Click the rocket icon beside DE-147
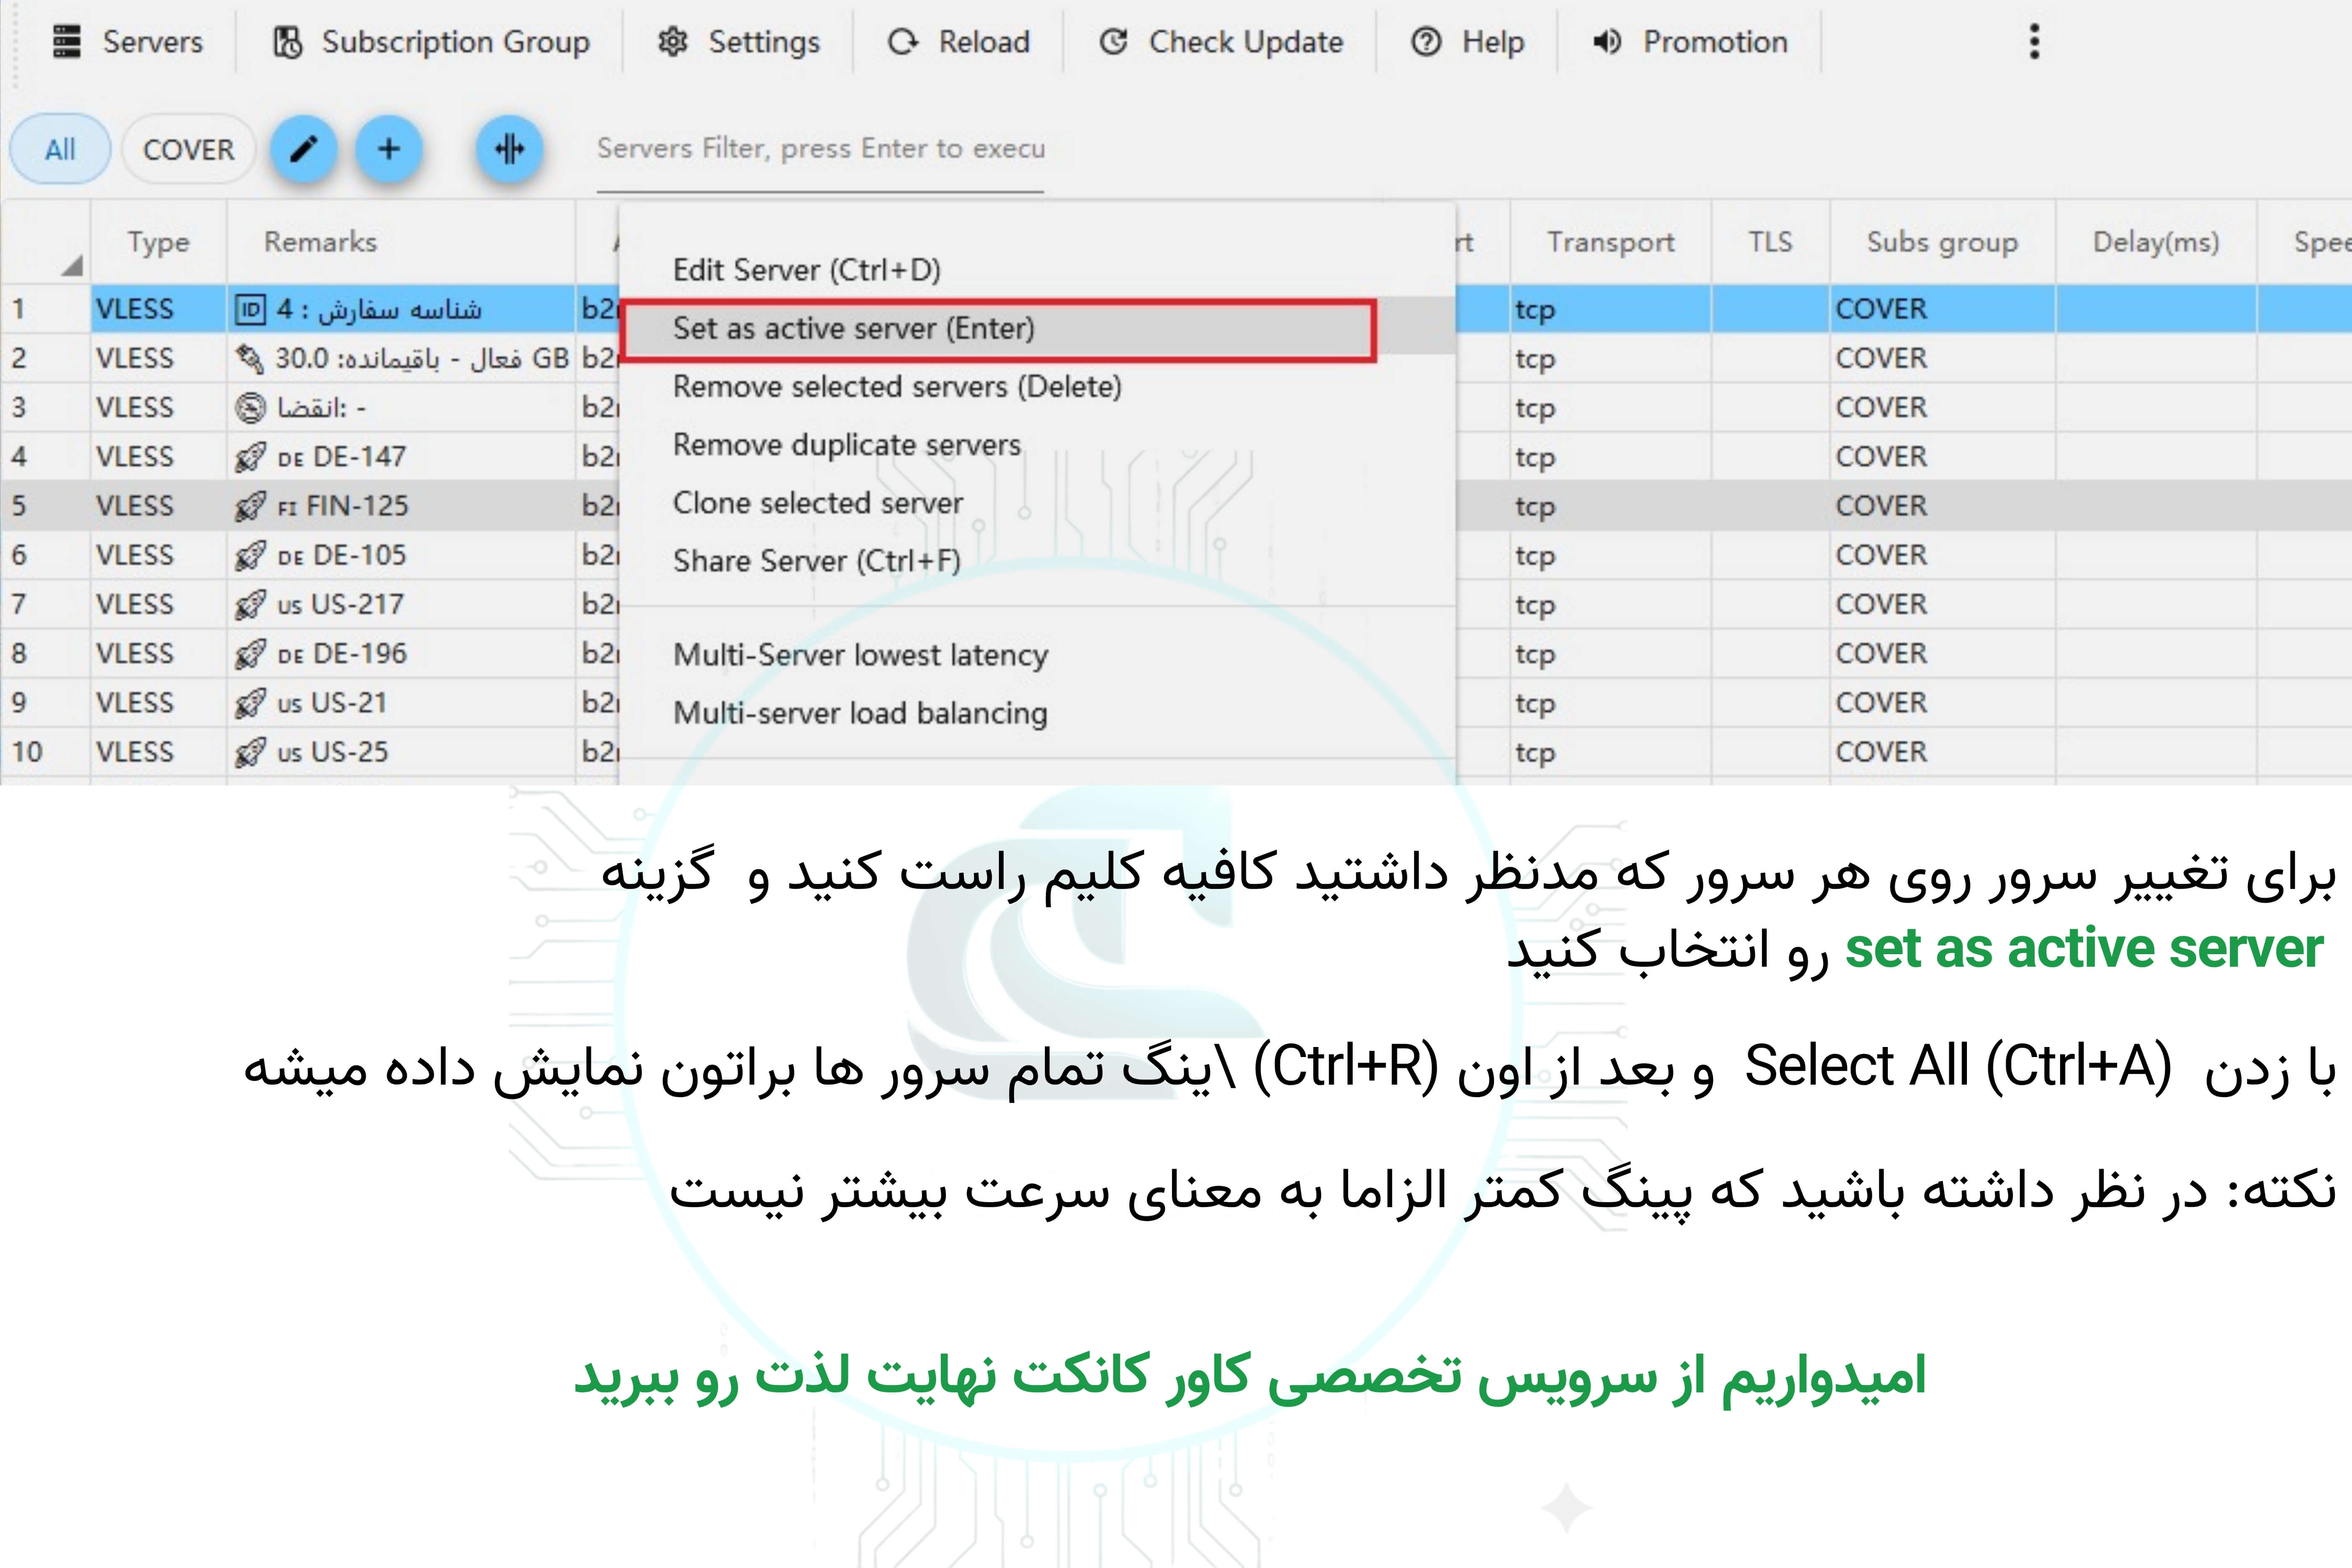The width and height of the screenshot is (2352, 1568). (x=250, y=457)
